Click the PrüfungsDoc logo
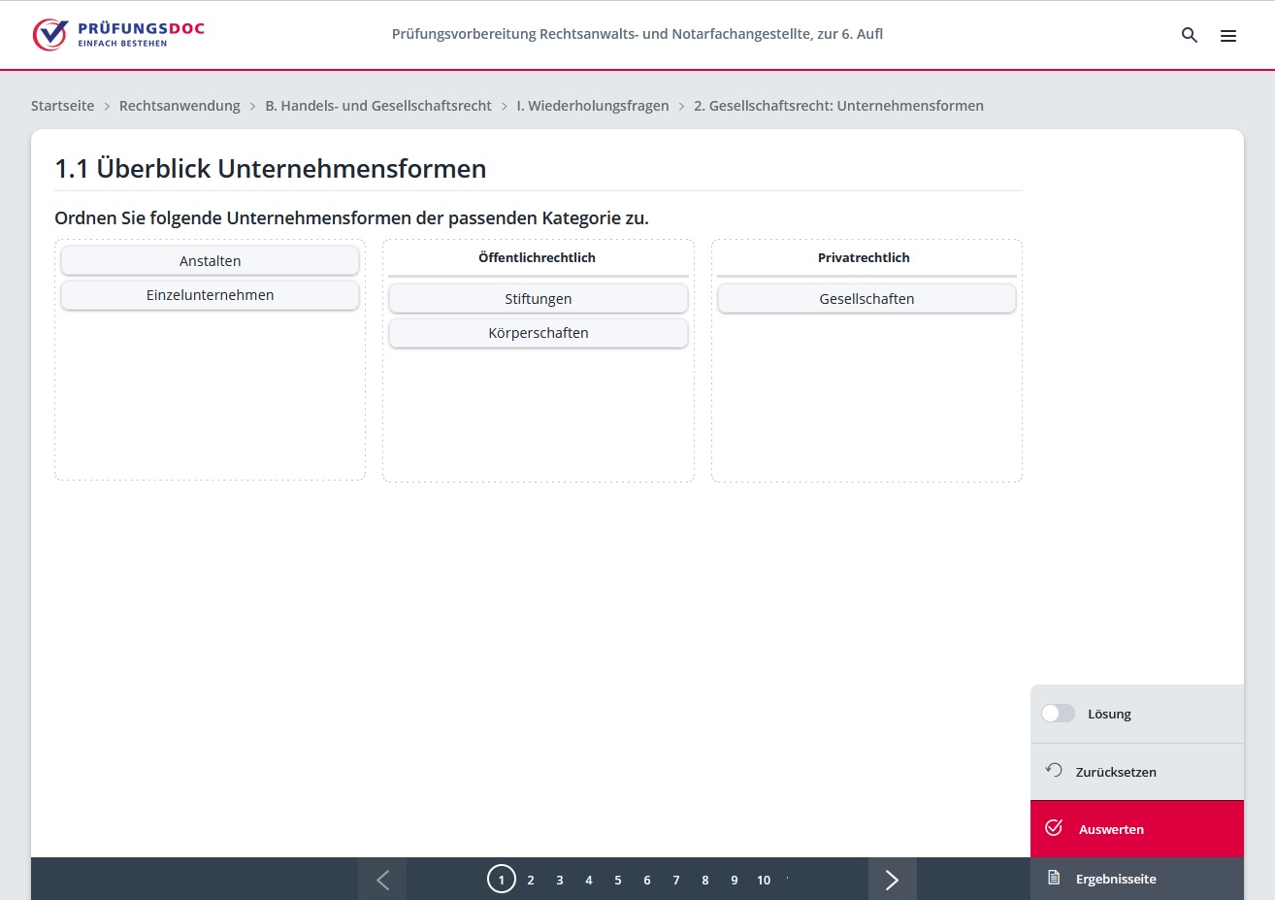The height and width of the screenshot is (900, 1275). (x=118, y=34)
